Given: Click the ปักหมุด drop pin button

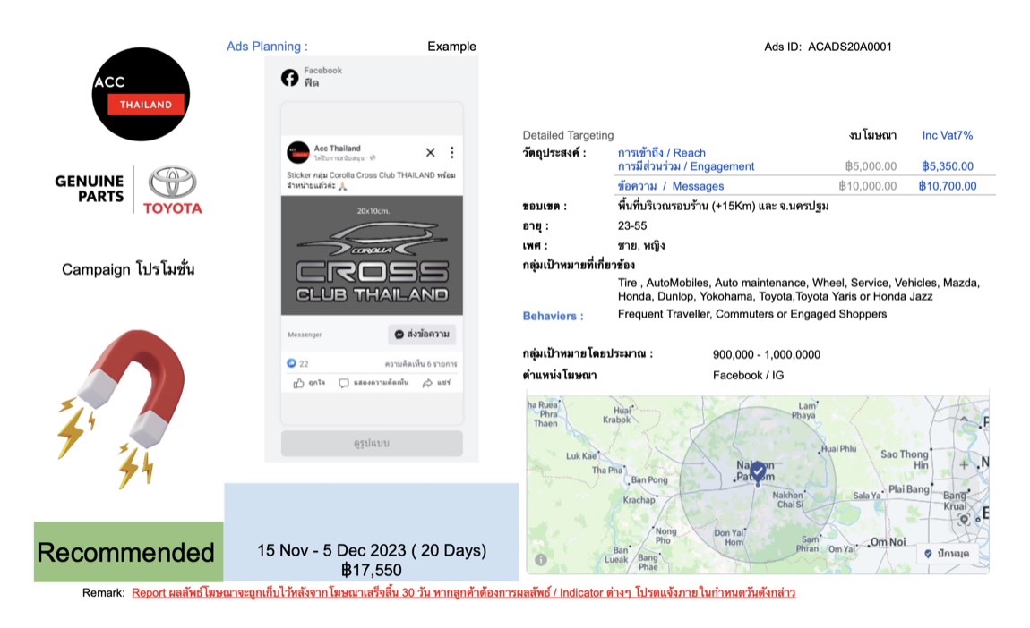Looking at the screenshot, I should point(947,553).
